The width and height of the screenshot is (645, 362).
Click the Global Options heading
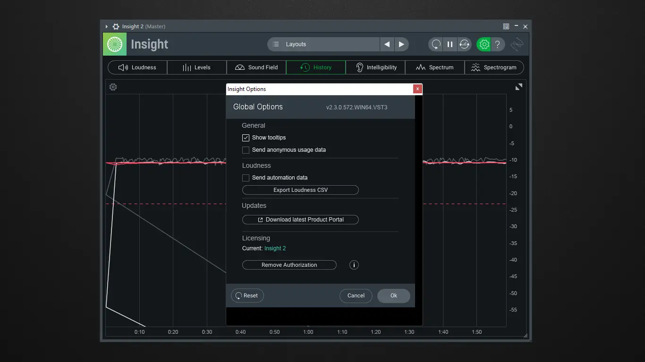click(258, 107)
